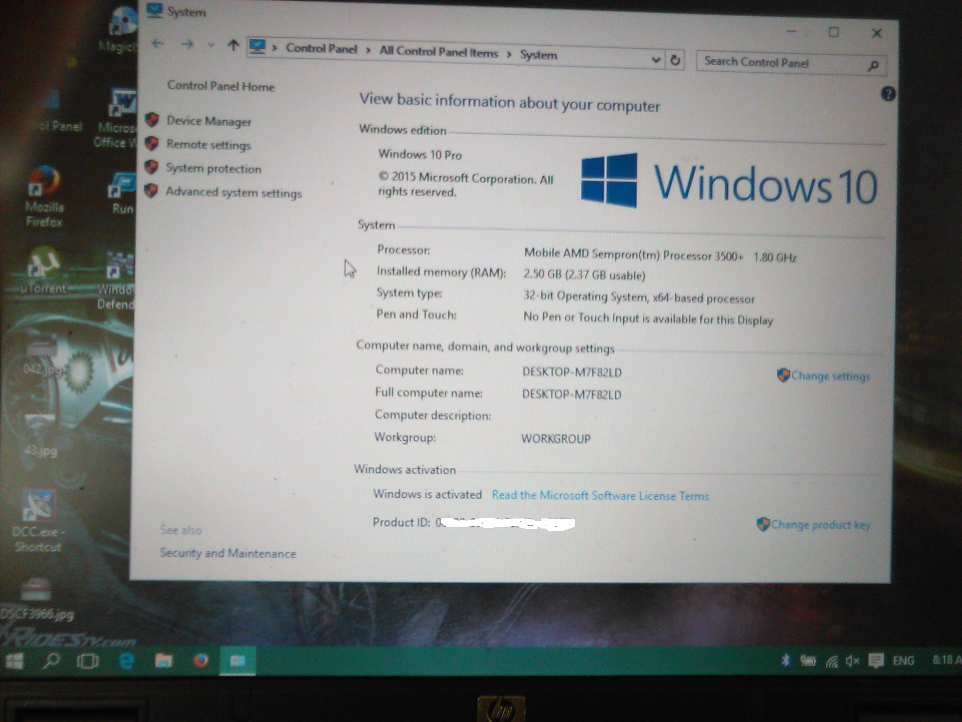This screenshot has width=962, height=722.
Task: Select 32-bit Operating System text
Action: [639, 297]
